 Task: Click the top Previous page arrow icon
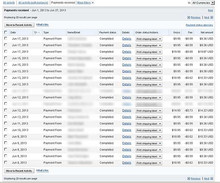[188, 17]
